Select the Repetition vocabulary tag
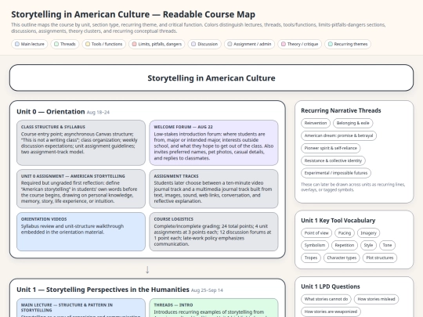 [345, 245]
